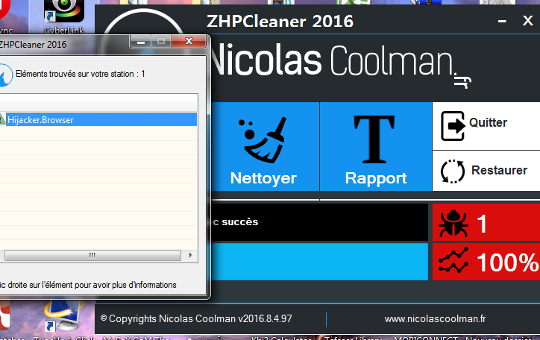Maximize the results dialog window
Image resolution: width=540 pixels, height=340 pixels.
[x=160, y=42]
